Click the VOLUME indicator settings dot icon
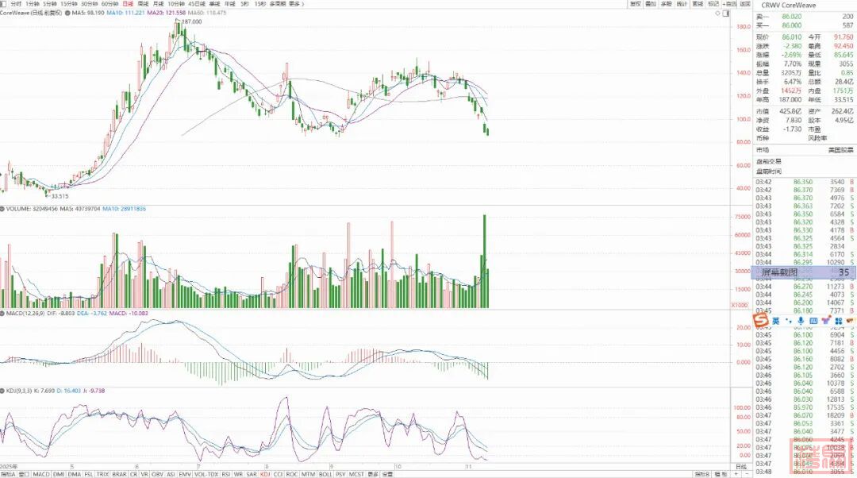857x478 pixels. [x=3, y=208]
